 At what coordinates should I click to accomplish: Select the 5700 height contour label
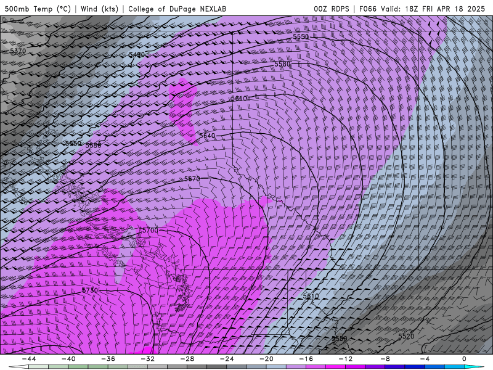tap(150, 230)
